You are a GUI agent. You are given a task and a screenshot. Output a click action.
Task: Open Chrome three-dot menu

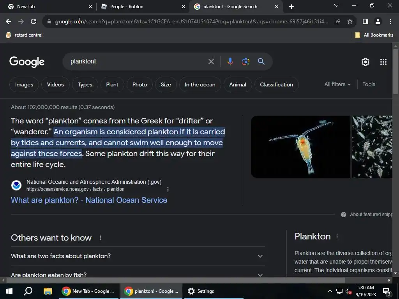[x=390, y=22]
